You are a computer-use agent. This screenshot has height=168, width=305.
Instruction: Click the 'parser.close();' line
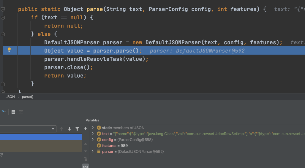point(69,67)
